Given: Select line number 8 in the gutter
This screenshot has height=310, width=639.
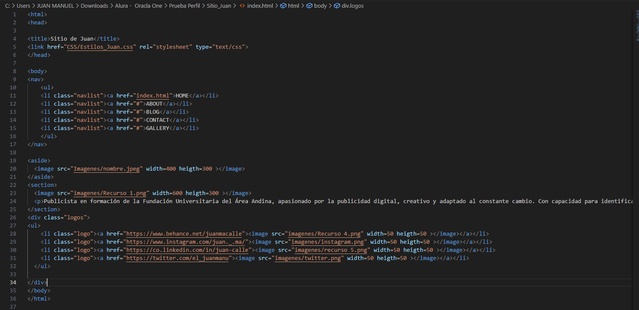Looking at the screenshot, I should click(15, 71).
